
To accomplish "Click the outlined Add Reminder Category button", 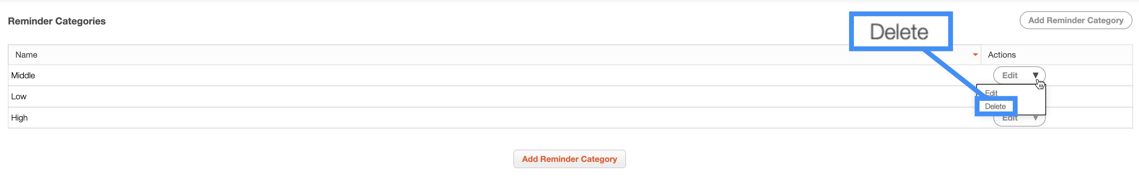I will pos(1075,20).
